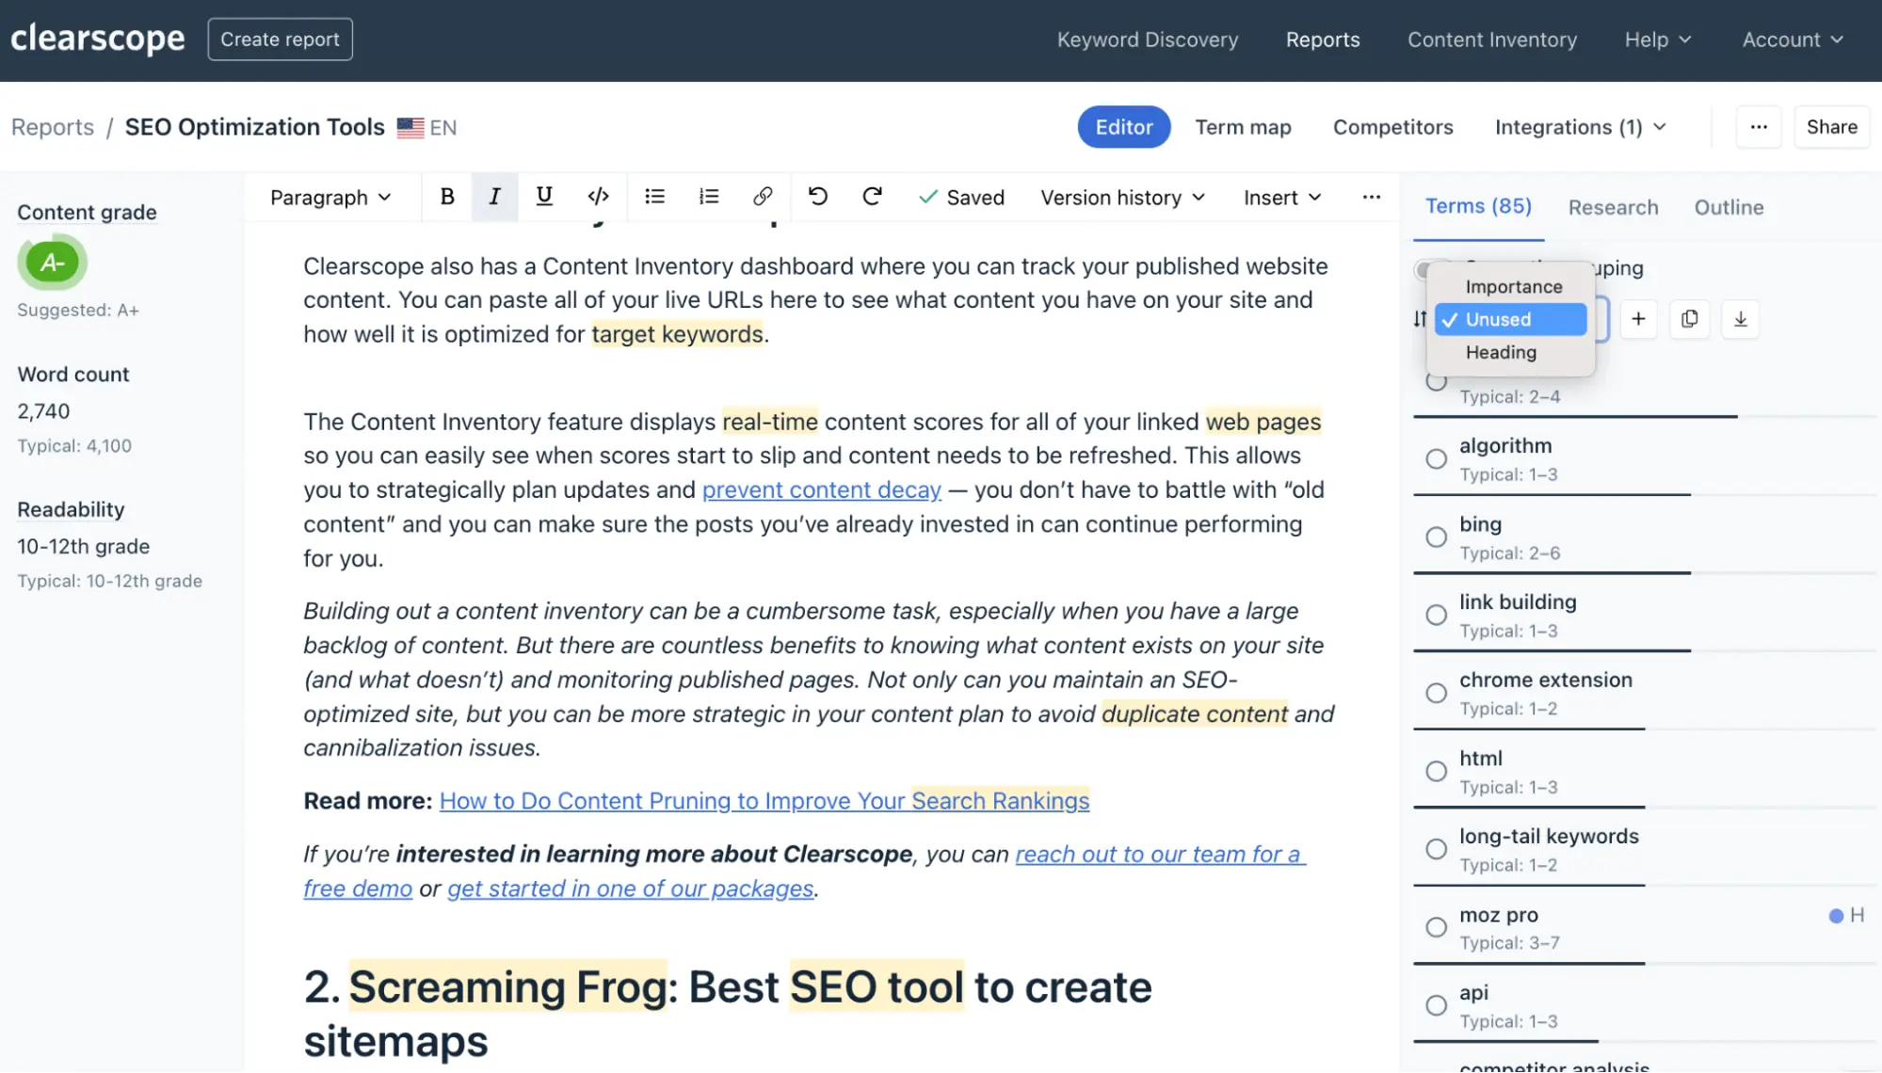The image size is (1882, 1073).
Task: Click the undo icon
Action: (818, 197)
